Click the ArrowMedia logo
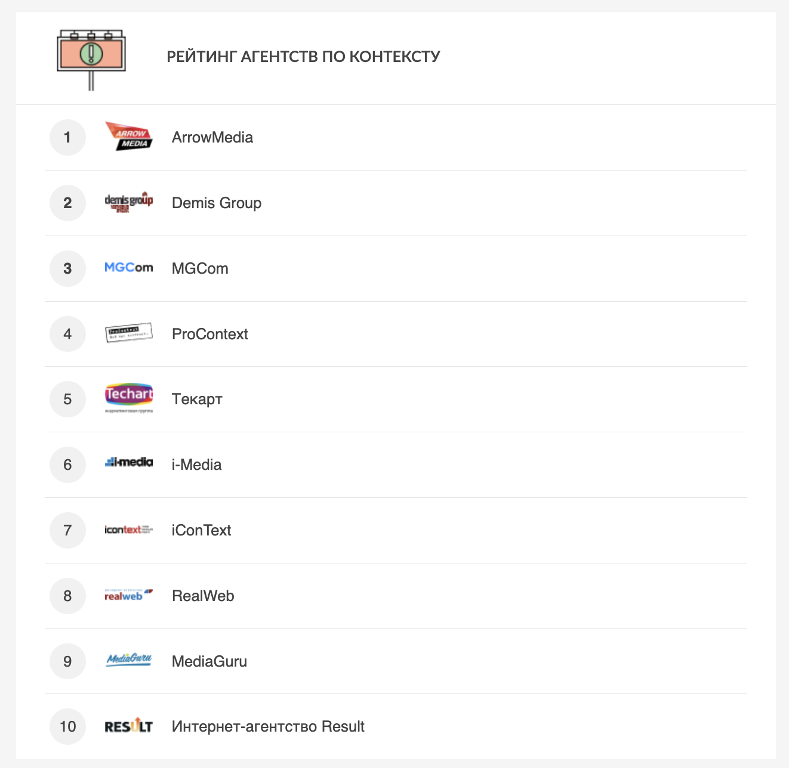789x768 pixels. click(x=128, y=137)
